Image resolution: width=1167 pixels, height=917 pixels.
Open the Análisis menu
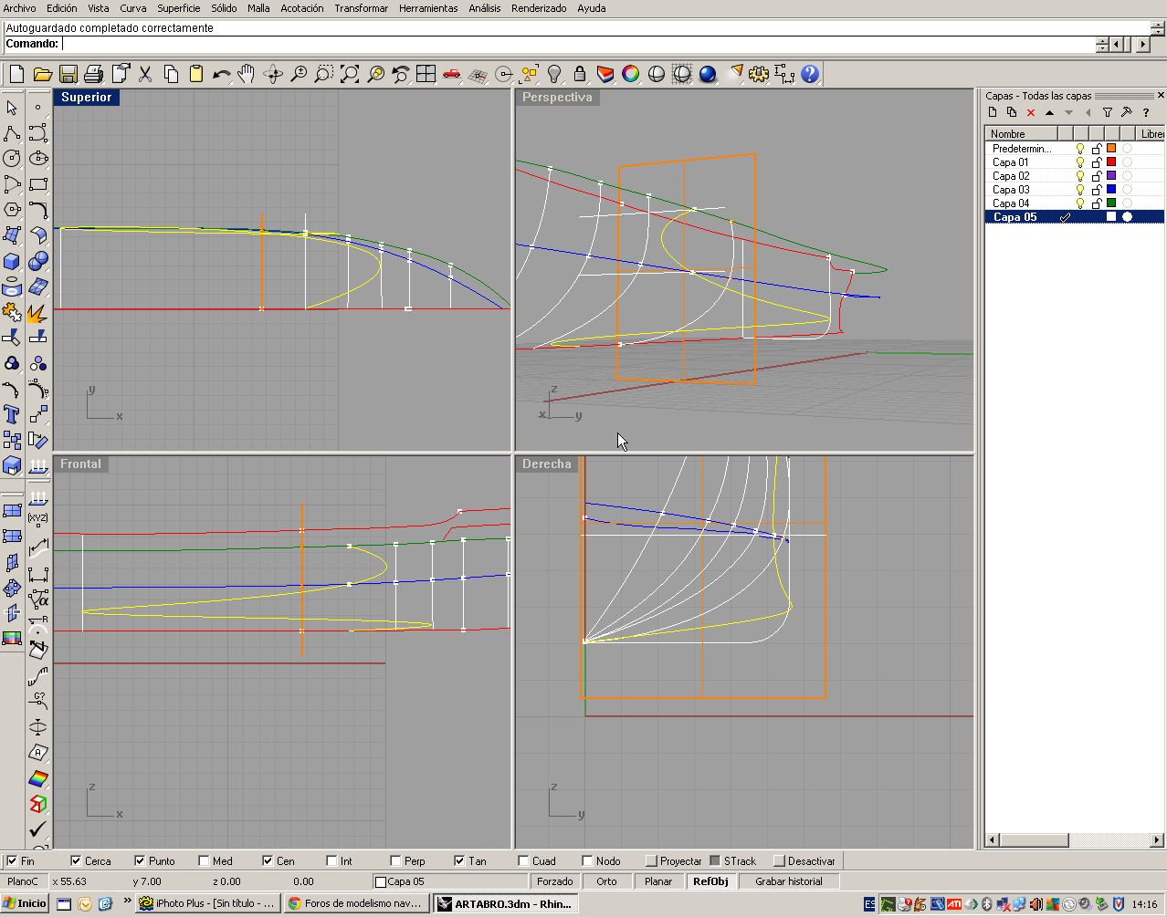pos(485,8)
